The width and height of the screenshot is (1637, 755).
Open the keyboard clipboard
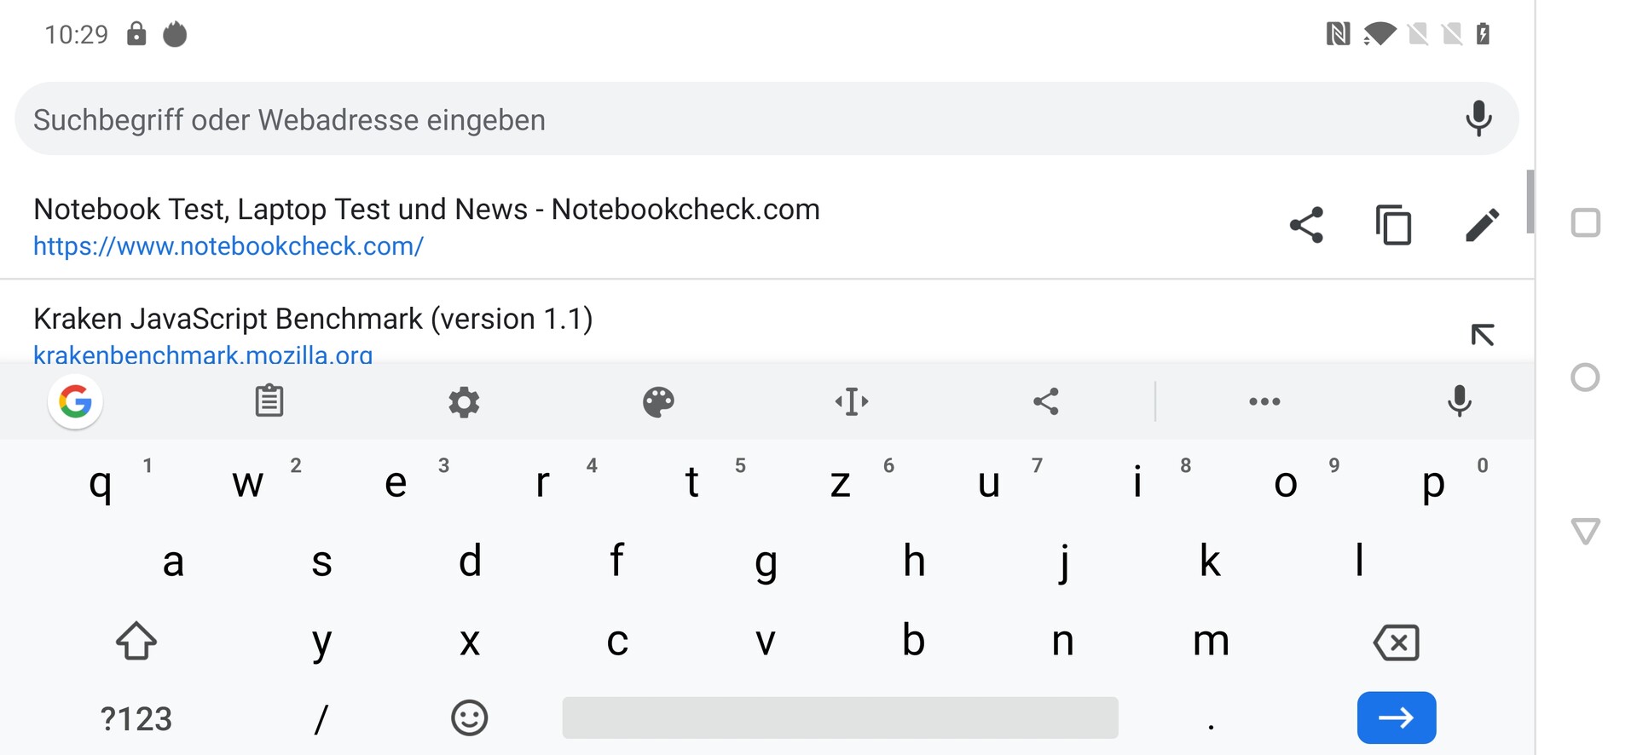(269, 401)
